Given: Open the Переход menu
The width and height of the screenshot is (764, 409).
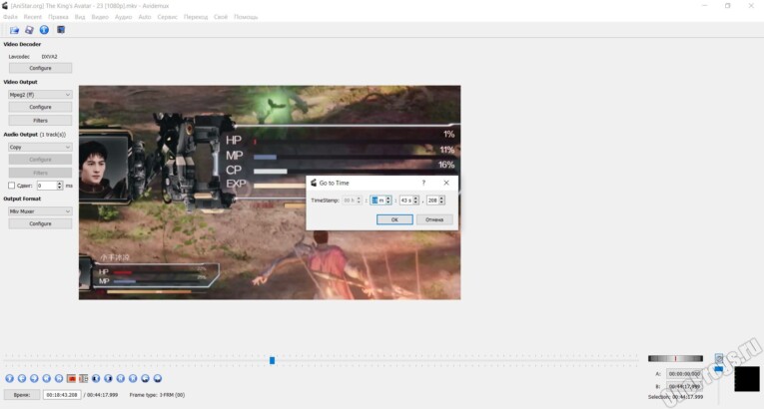Looking at the screenshot, I should click(x=196, y=17).
